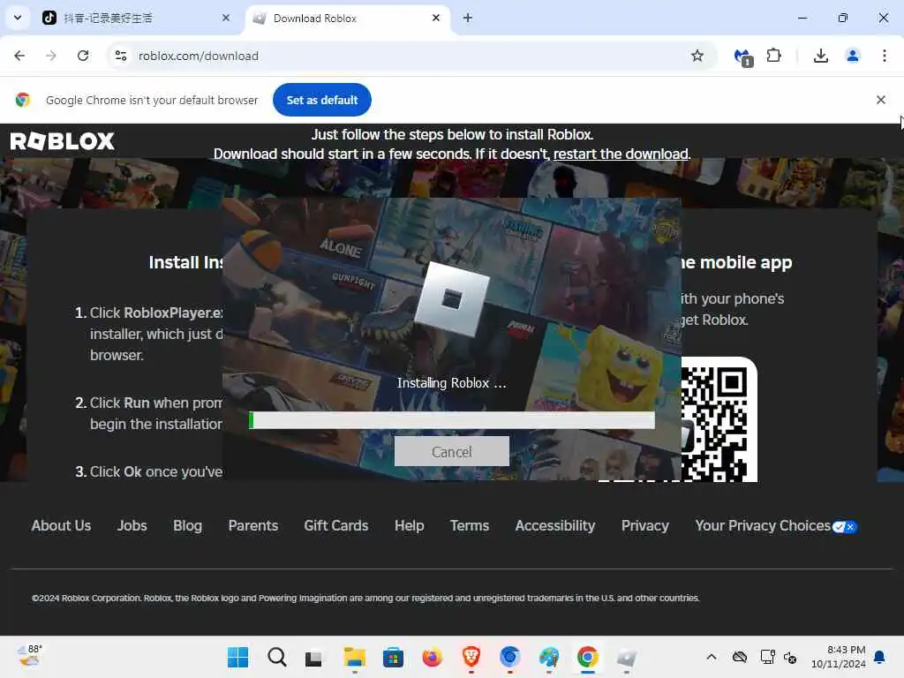The height and width of the screenshot is (678, 904).
Task: Expand the tab search chevron
Action: tap(18, 18)
